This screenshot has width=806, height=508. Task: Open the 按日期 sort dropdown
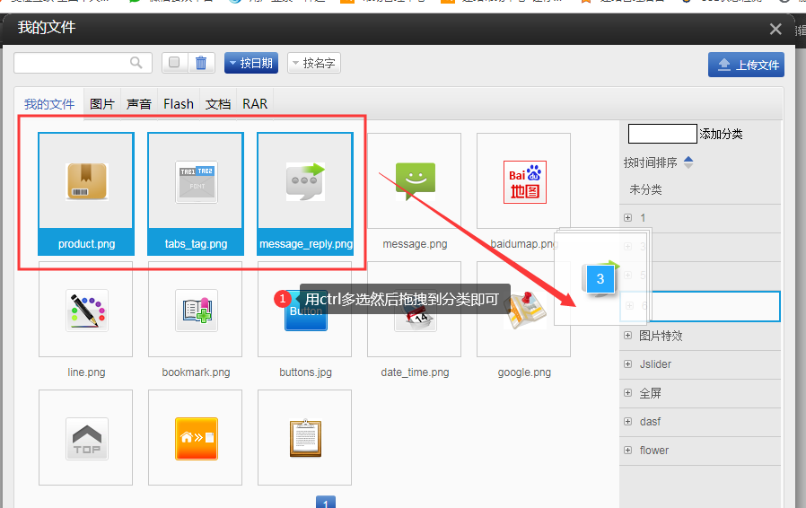(x=250, y=63)
